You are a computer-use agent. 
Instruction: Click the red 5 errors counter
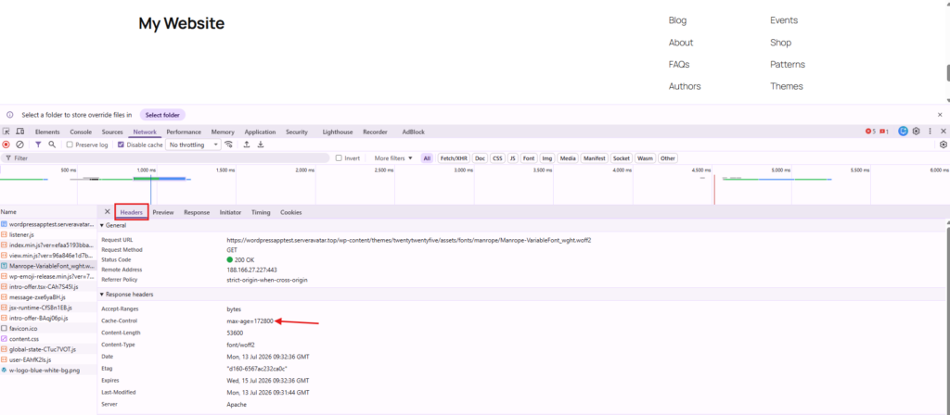[x=870, y=132]
